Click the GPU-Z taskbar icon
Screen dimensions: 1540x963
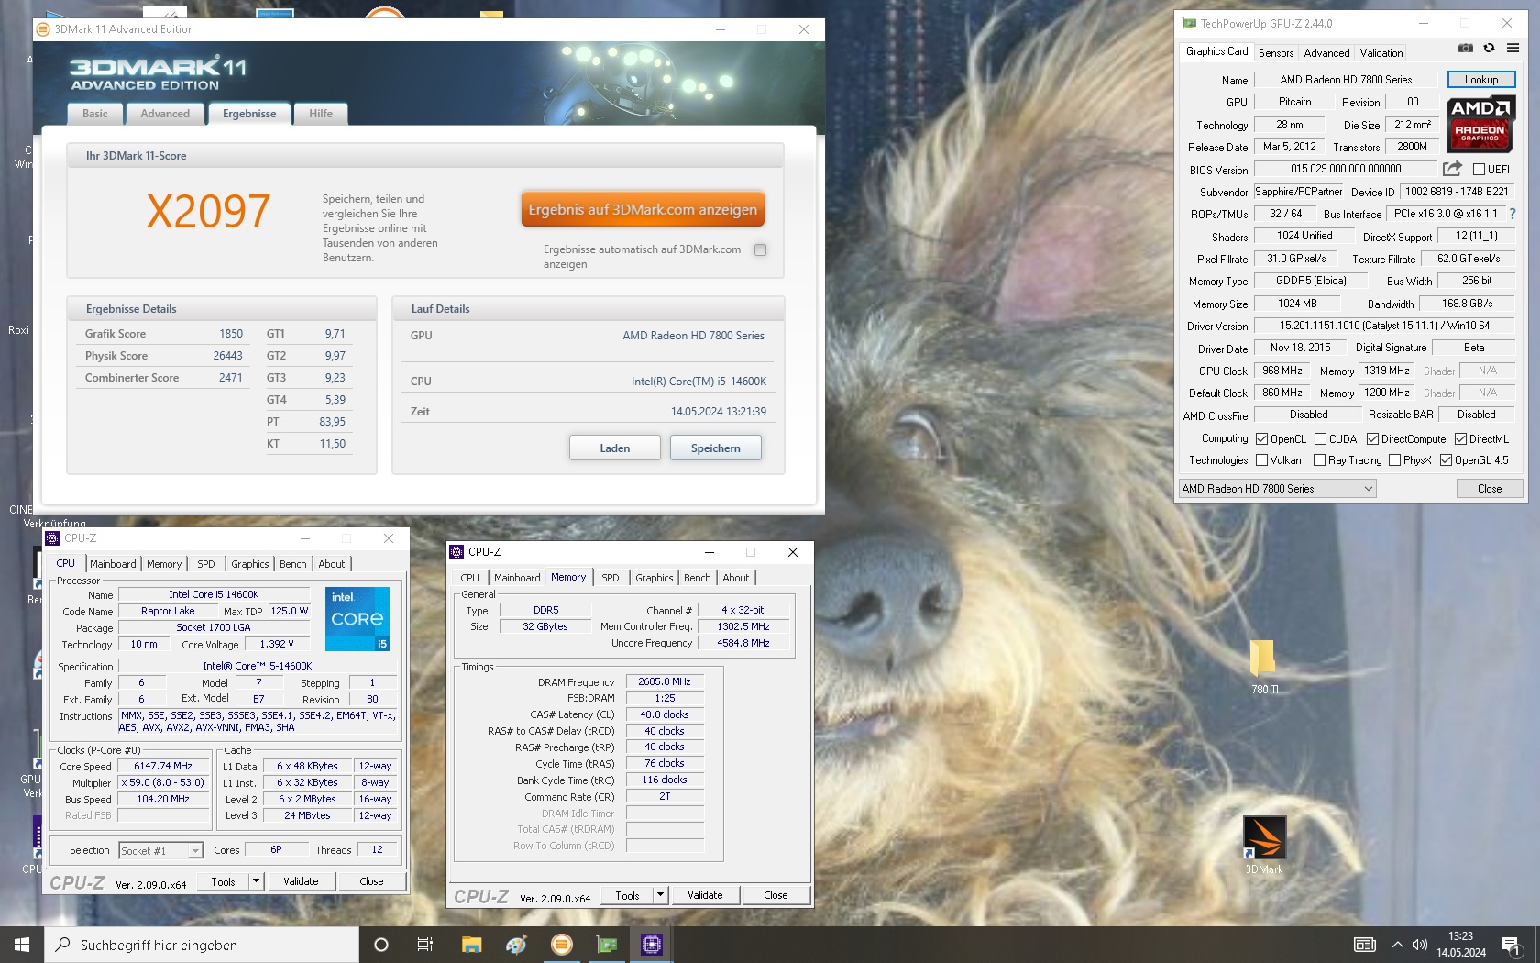click(607, 945)
